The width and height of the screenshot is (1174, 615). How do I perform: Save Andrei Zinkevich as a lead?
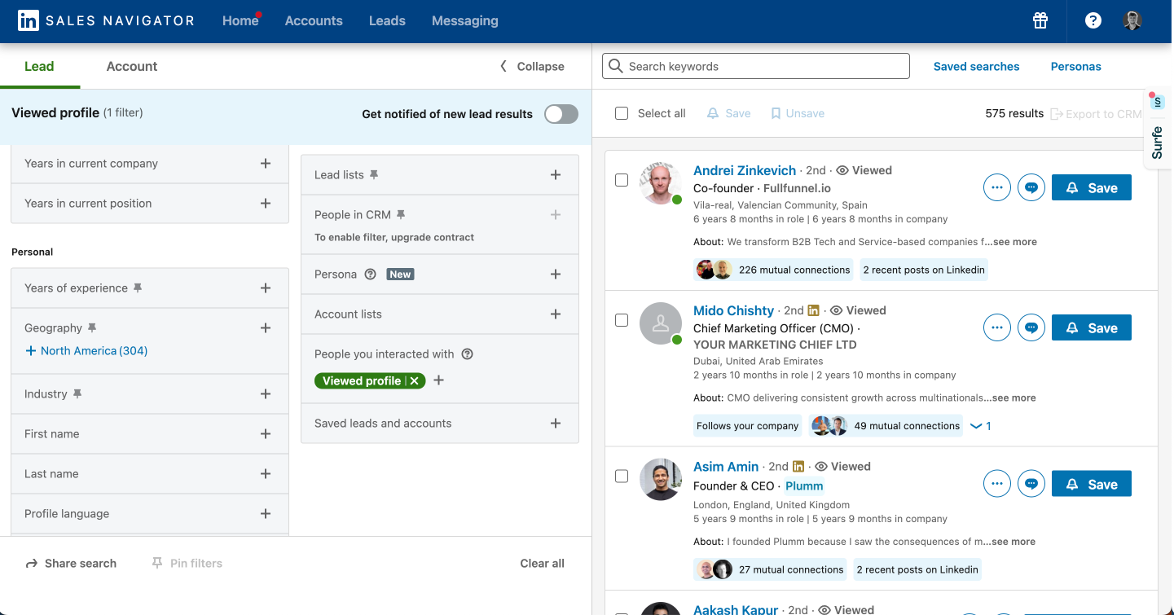(1092, 188)
